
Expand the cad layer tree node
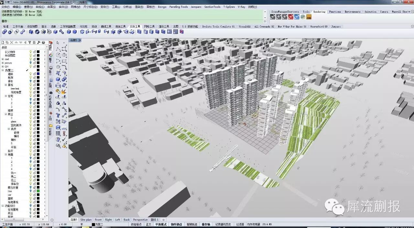pos(3,59)
